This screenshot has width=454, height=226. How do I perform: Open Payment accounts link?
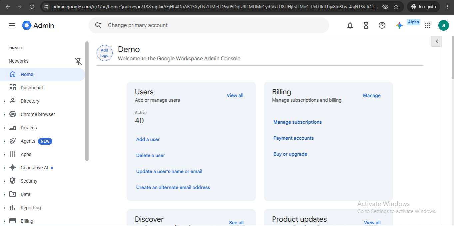293,138
